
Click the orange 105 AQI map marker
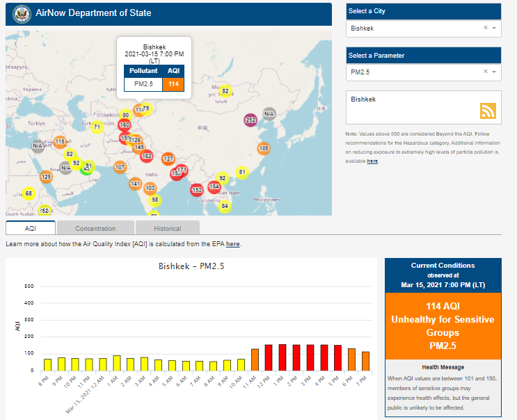pos(264,148)
